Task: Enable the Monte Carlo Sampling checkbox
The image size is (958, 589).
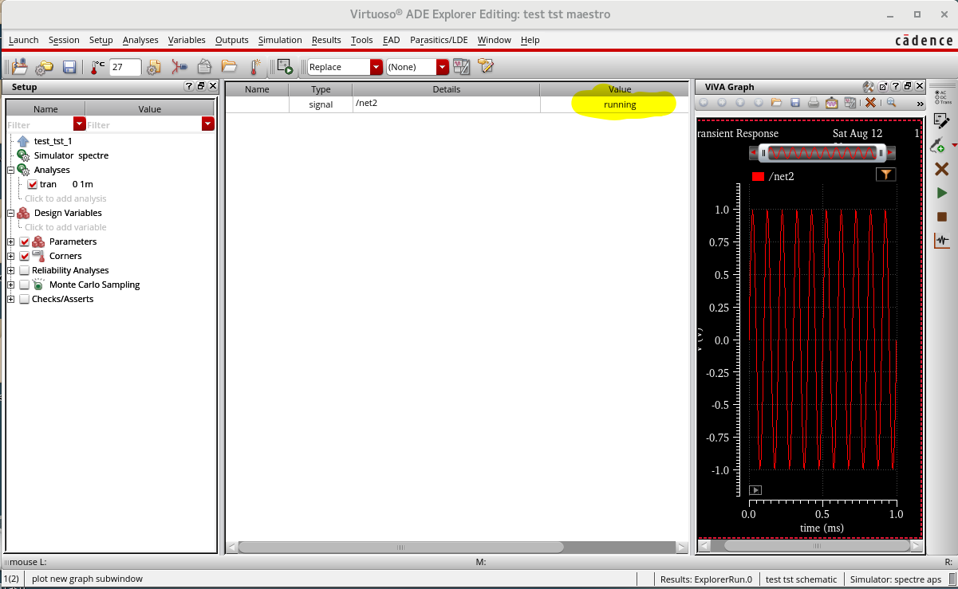Action: [24, 285]
